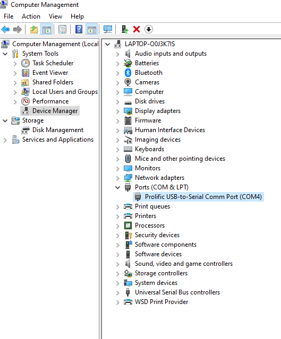Click the Help question mark toolbar icon
Image resolution: width=281 pixels, height=339 pixels.
(79, 29)
